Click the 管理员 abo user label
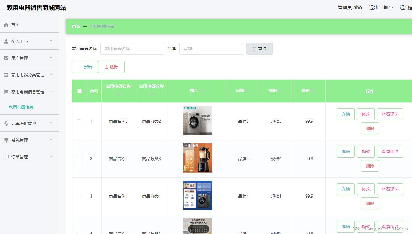Screen dimensions: 412x234 350,8
